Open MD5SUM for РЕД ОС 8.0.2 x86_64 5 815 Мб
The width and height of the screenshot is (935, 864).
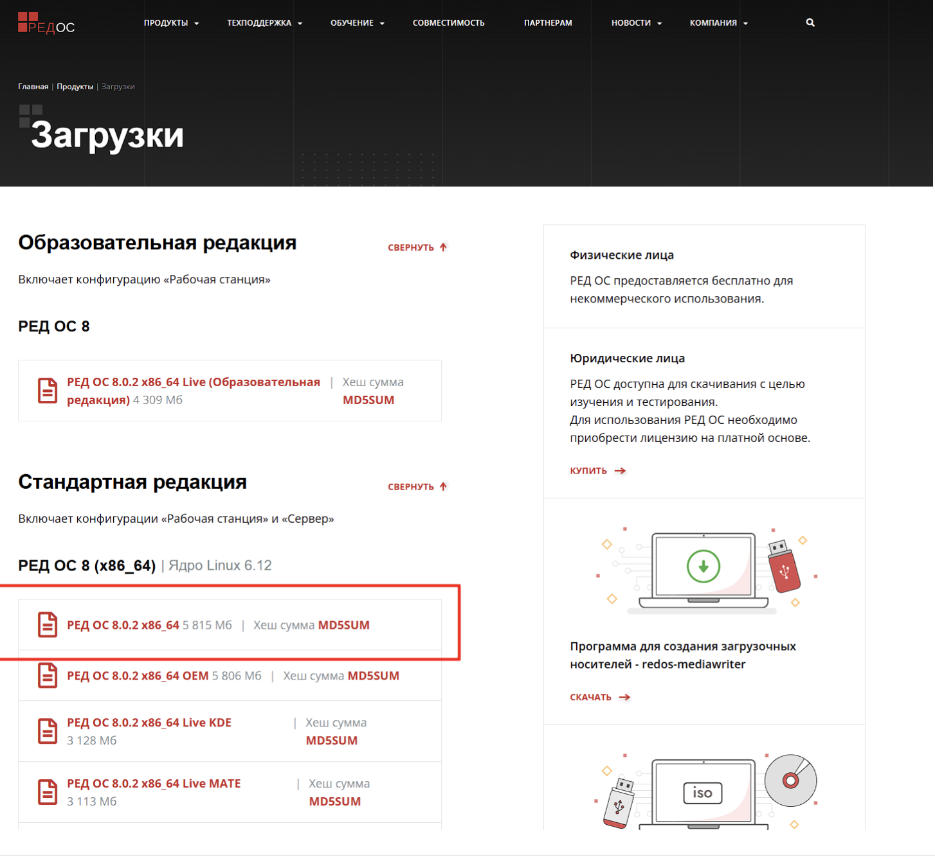click(x=344, y=625)
